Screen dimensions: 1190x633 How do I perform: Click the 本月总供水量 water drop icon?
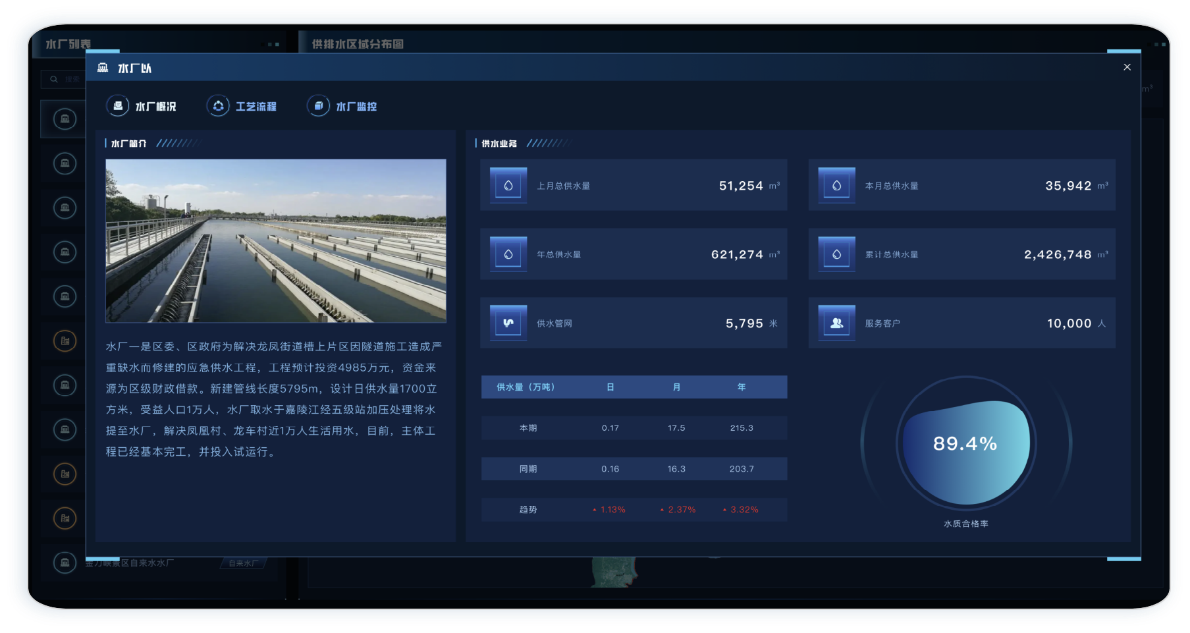coord(836,186)
